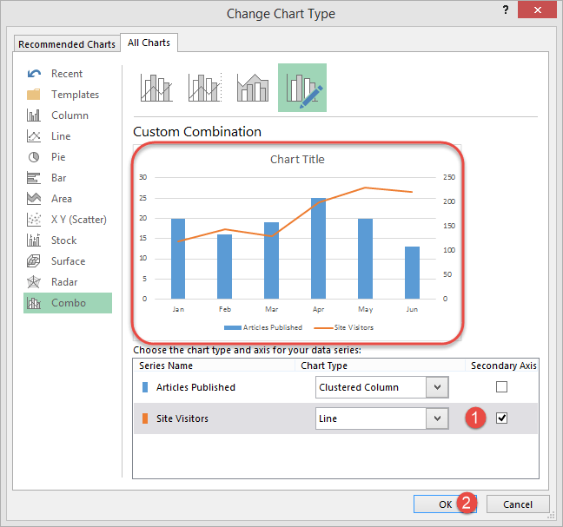
Task: Click the All Charts tab
Action: point(149,43)
